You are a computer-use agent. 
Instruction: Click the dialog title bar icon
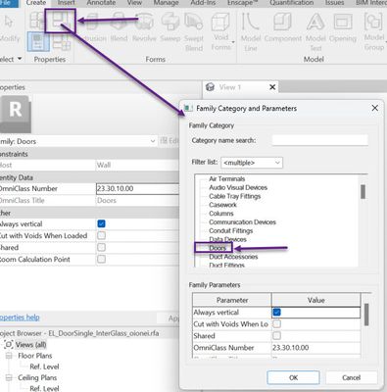coord(188,108)
